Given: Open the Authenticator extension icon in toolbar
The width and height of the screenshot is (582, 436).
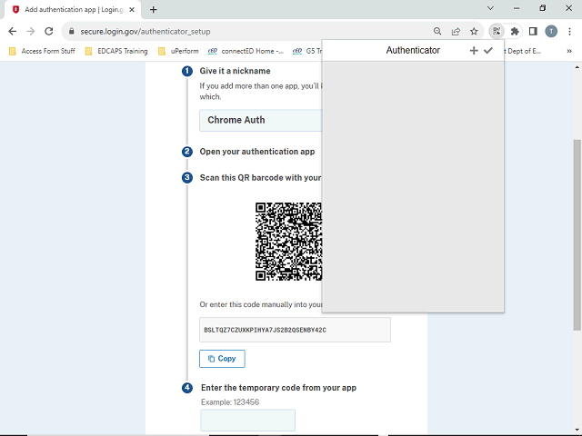Looking at the screenshot, I should click(496, 31).
